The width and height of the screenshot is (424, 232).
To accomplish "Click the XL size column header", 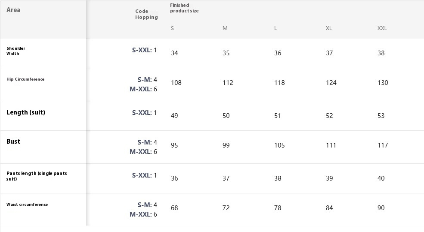I will (328, 28).
